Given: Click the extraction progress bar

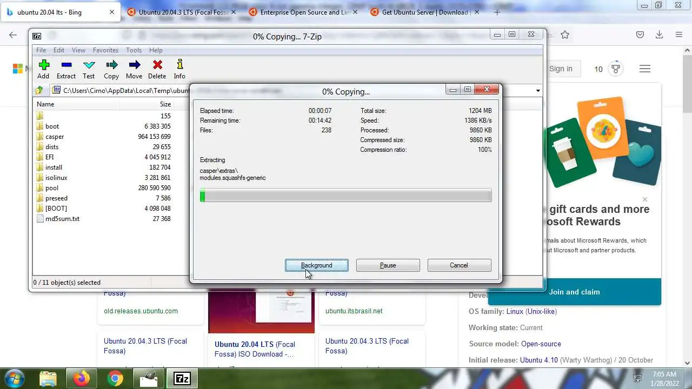Looking at the screenshot, I should coord(345,195).
